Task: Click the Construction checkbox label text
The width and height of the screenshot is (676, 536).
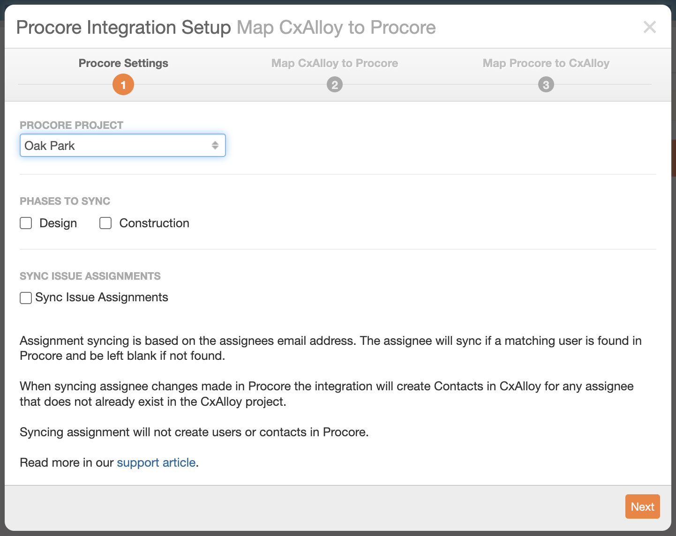Action: (x=154, y=223)
